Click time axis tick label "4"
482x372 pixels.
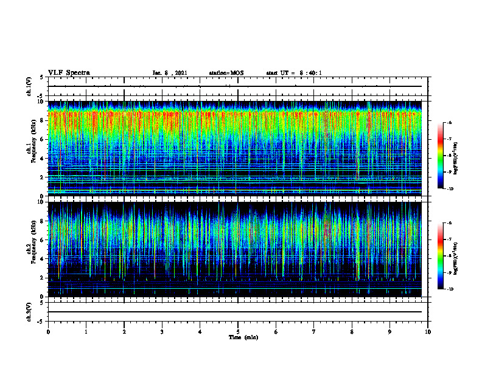(x=200, y=332)
